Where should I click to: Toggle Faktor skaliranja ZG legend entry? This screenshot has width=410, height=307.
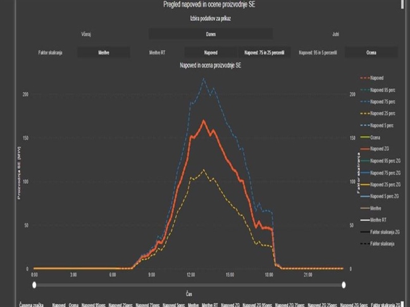380,232
